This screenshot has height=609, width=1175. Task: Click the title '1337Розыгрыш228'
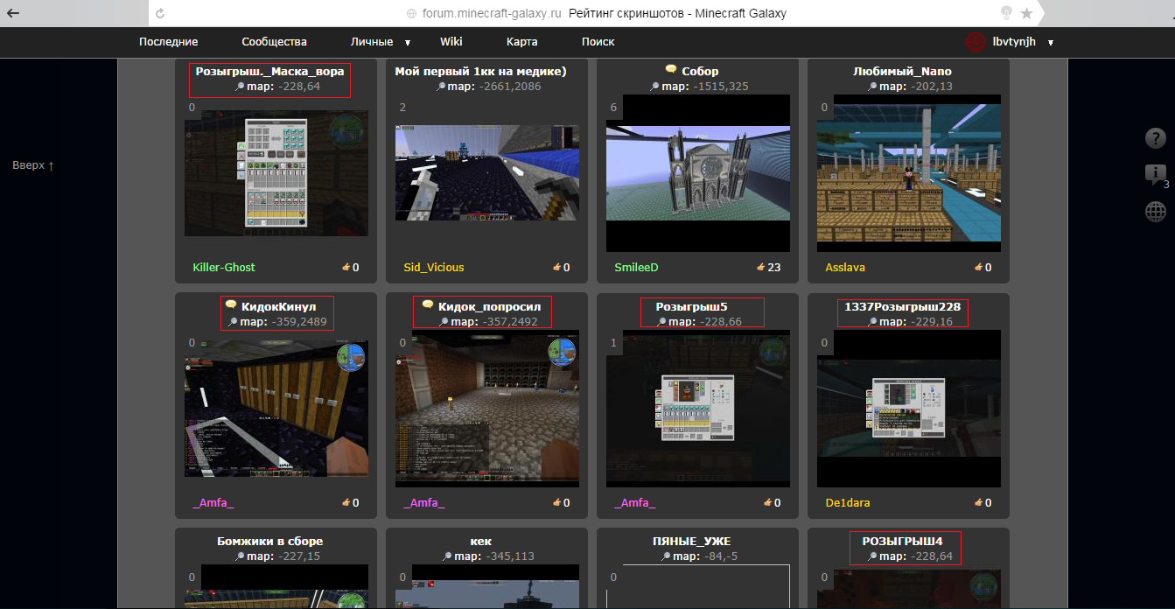coord(903,306)
